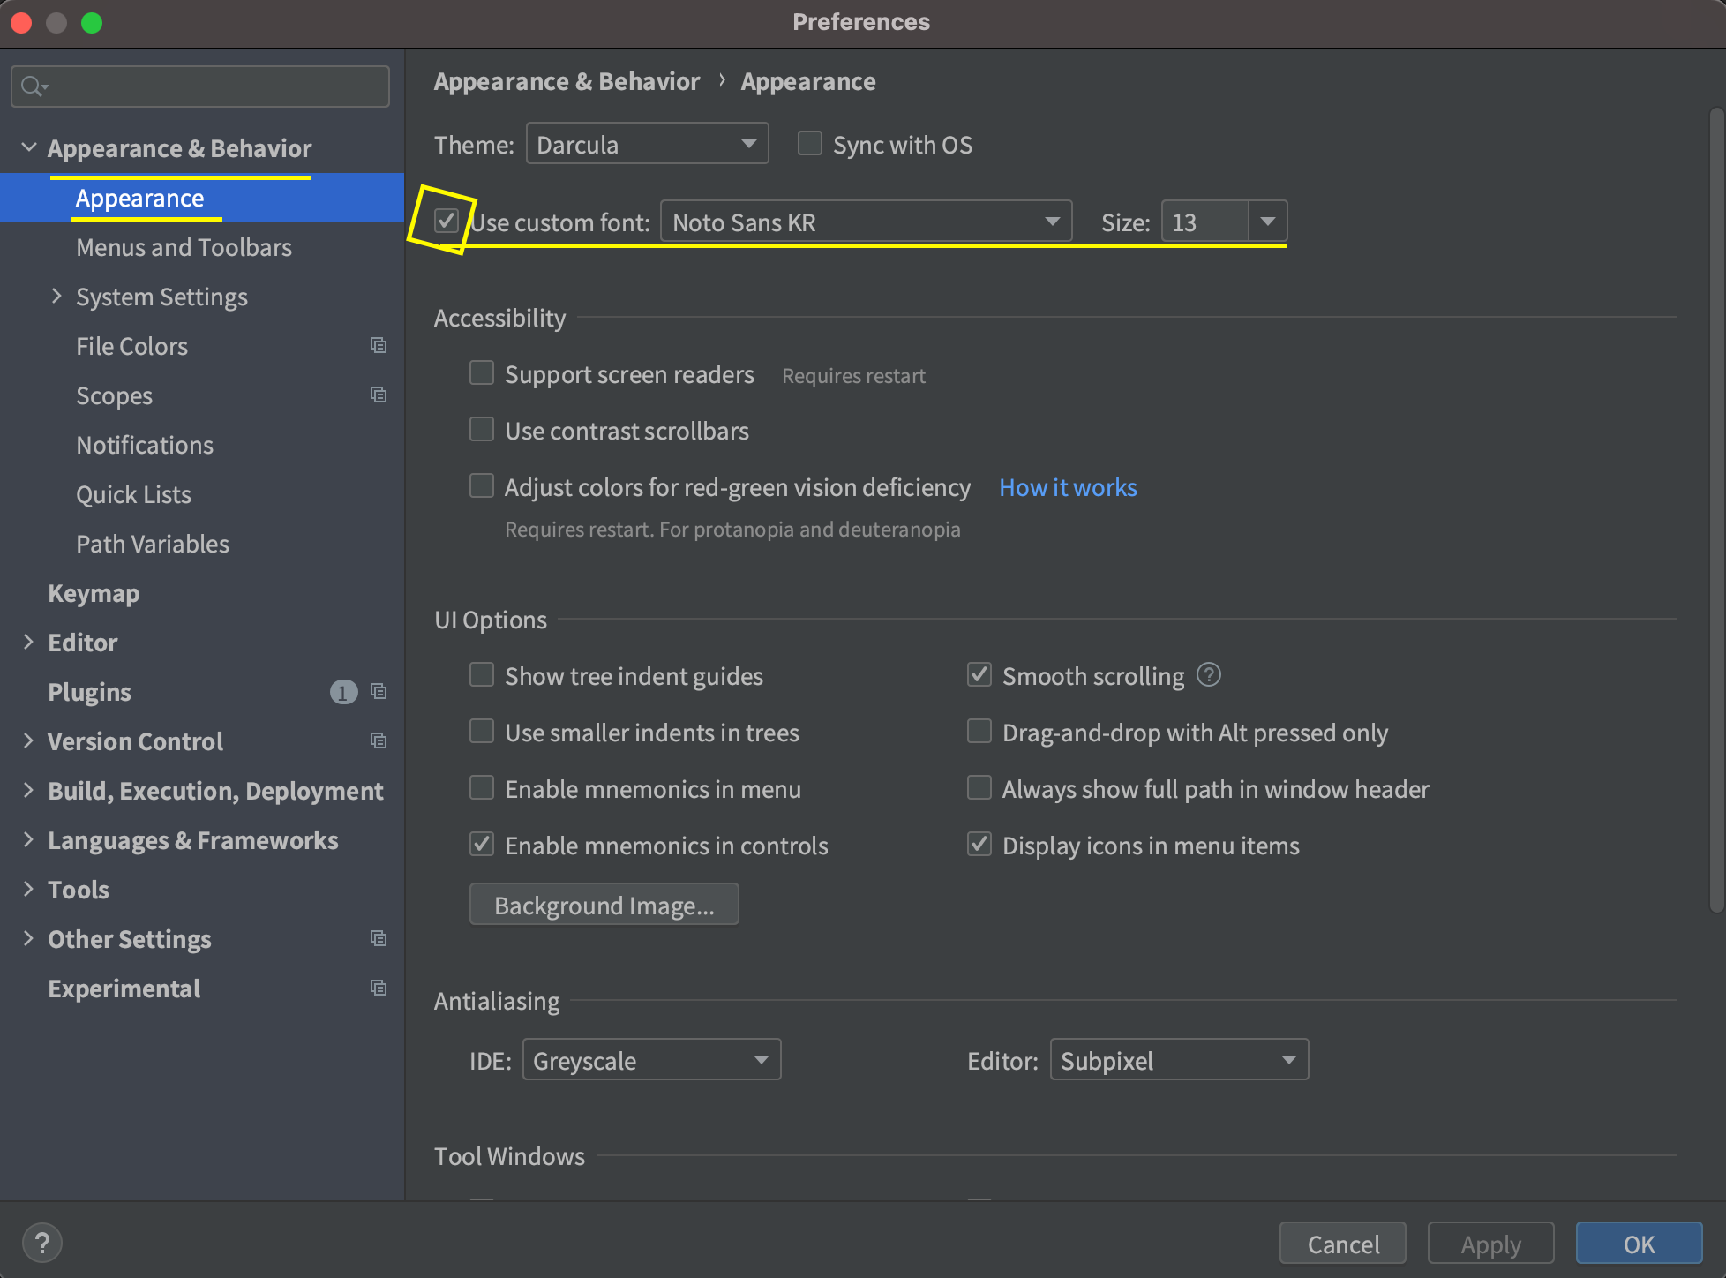Open the How it works link
The width and height of the screenshot is (1726, 1278).
click(1068, 487)
